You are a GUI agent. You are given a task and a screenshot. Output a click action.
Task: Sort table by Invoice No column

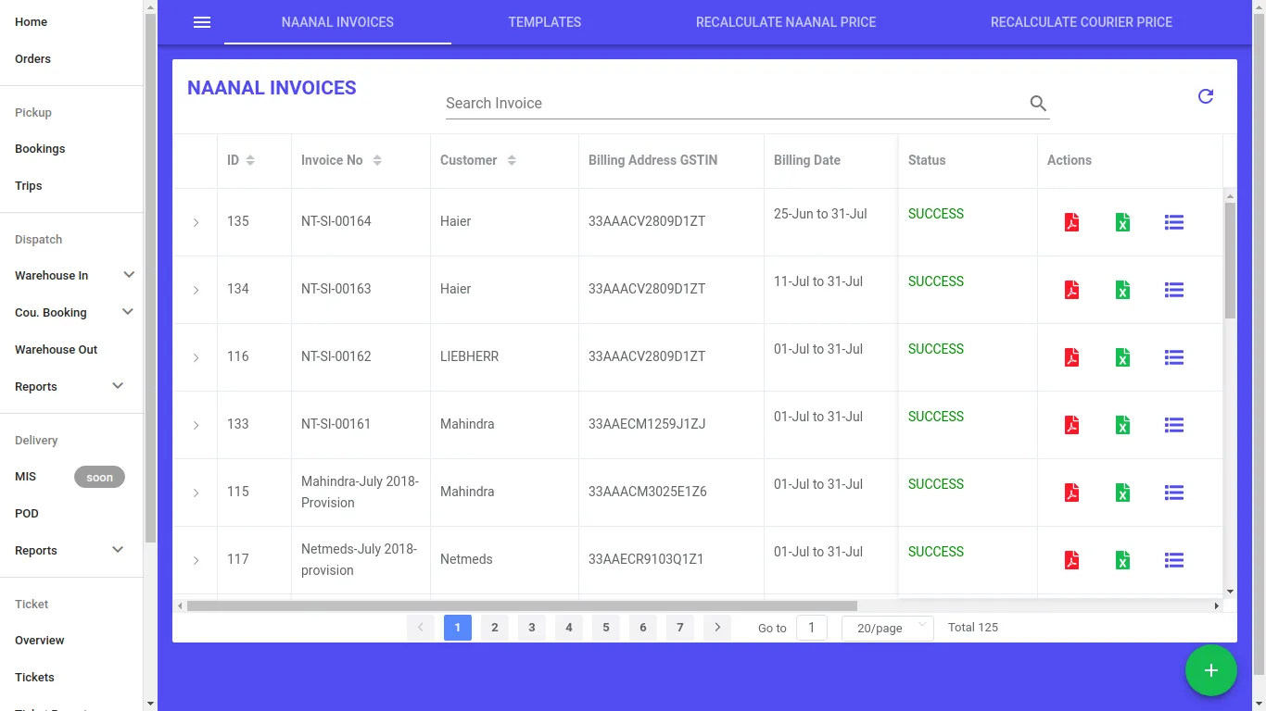(377, 160)
